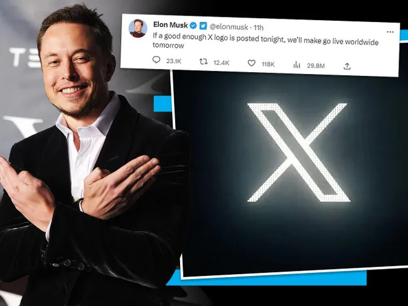Click the 23.1K replies count
This screenshot has width=408, height=306.
coord(173,61)
